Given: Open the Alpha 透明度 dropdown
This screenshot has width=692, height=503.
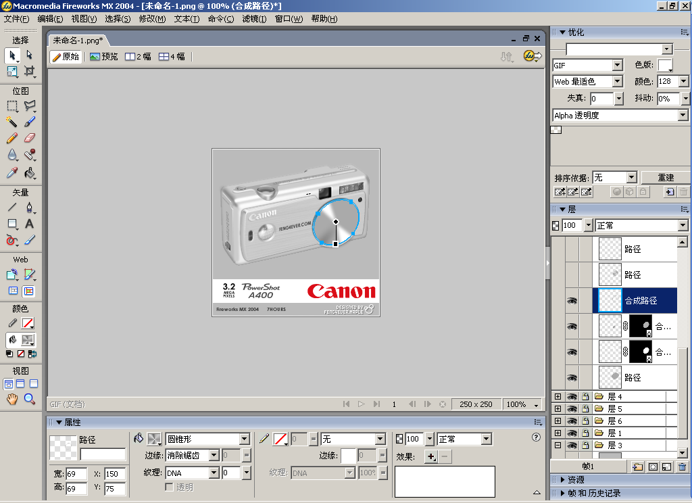Looking at the screenshot, I should 683,115.
